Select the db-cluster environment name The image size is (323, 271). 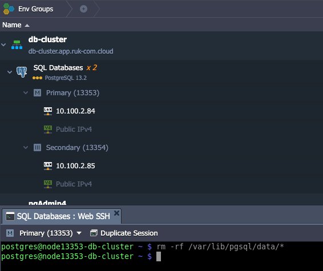pos(47,39)
